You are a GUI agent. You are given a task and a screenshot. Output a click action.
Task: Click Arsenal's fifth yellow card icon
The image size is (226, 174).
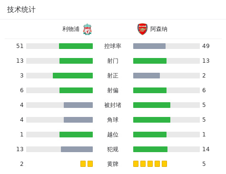pos(164,164)
